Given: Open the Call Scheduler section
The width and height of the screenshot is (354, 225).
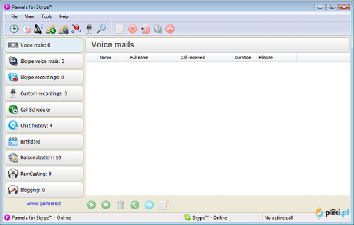Looking at the screenshot, I should point(44,109).
